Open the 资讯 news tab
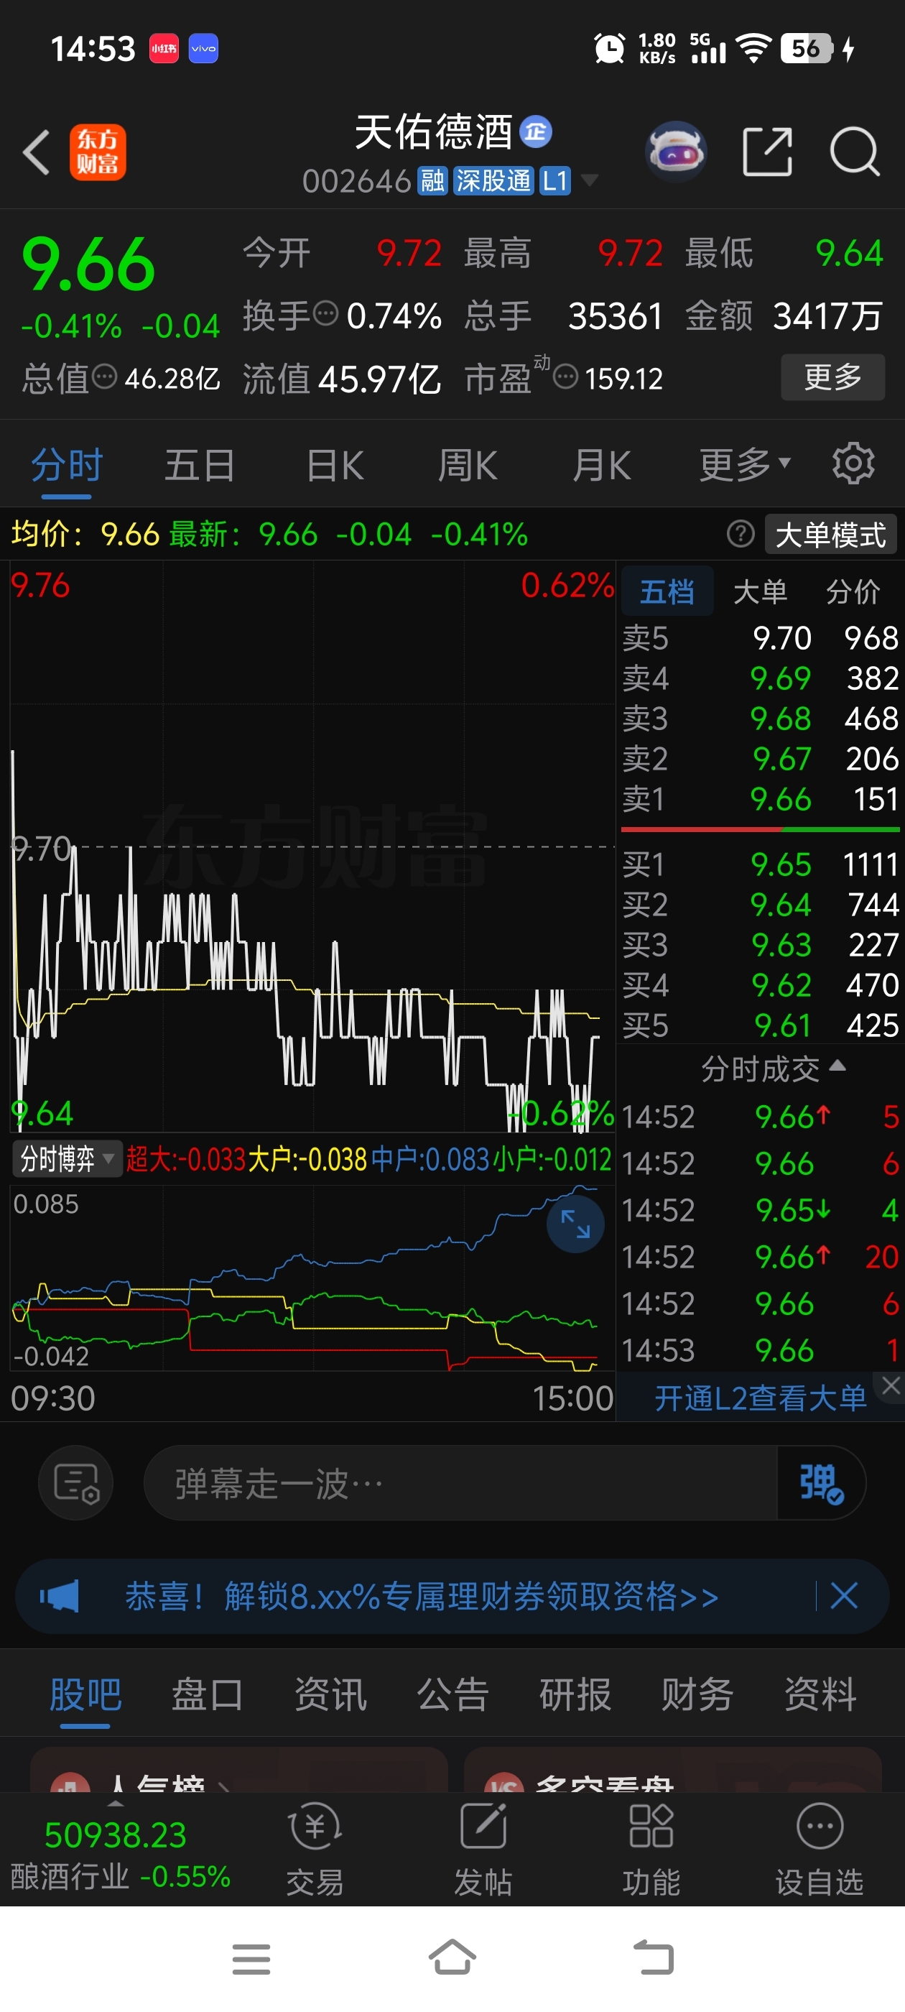 coord(330,1694)
